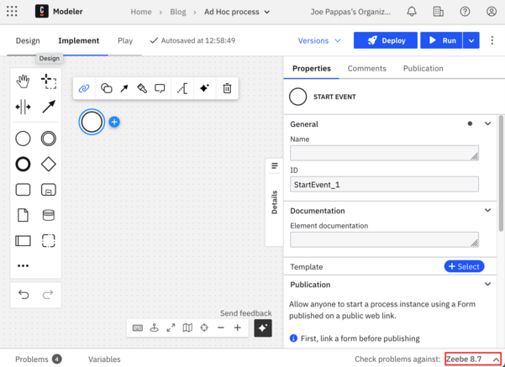Choose the Space tool
The width and height of the screenshot is (505, 367).
tap(23, 107)
